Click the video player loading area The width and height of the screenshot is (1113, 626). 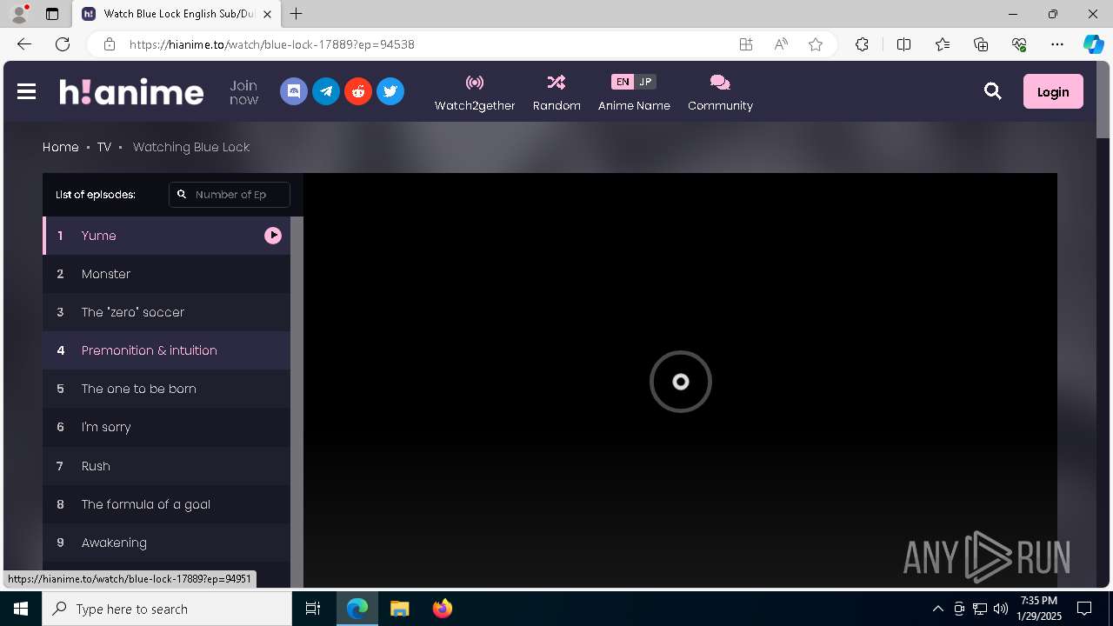pos(680,381)
